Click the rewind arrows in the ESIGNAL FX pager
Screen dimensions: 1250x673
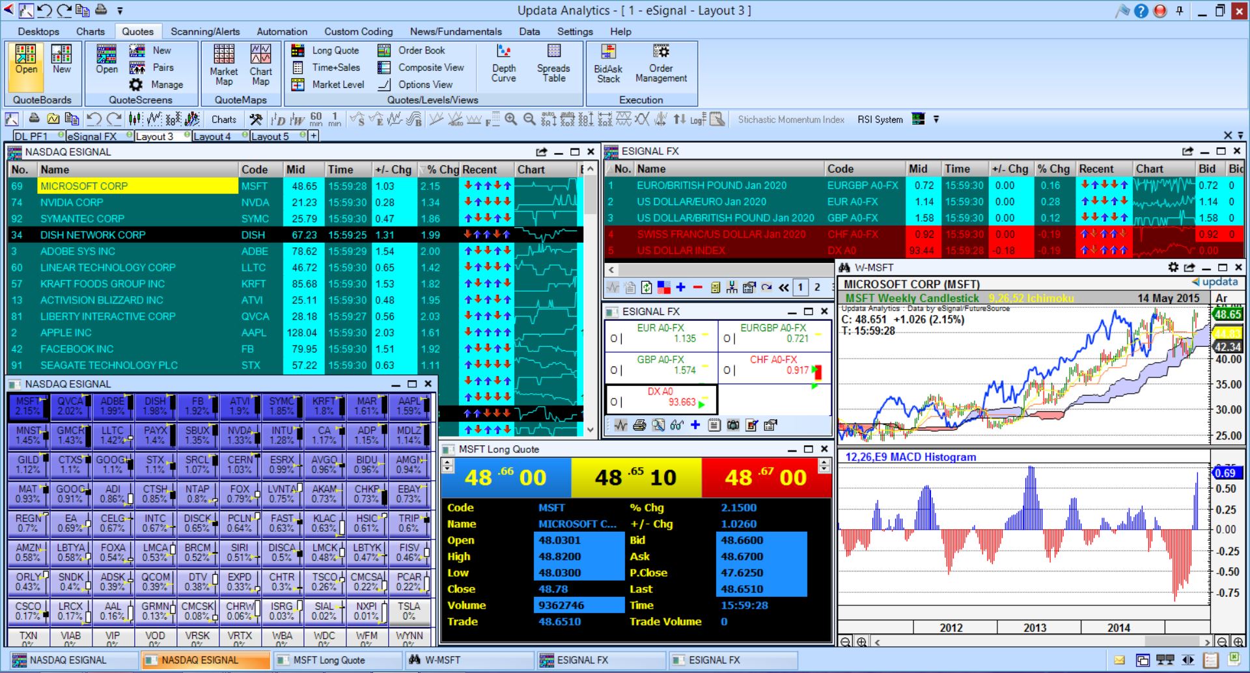783,287
